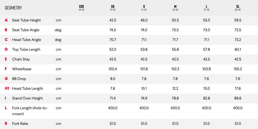Viewport: 258px width, 129px height.
Task: Select the Top Tube Length 60.1 cell
Action: 238,49
